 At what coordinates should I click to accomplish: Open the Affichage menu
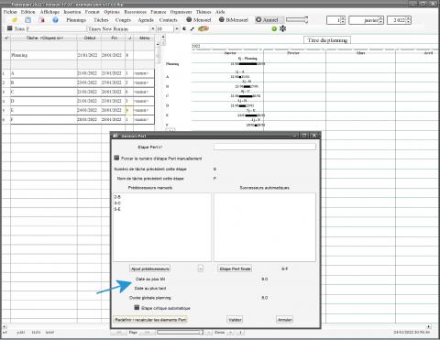49,12
